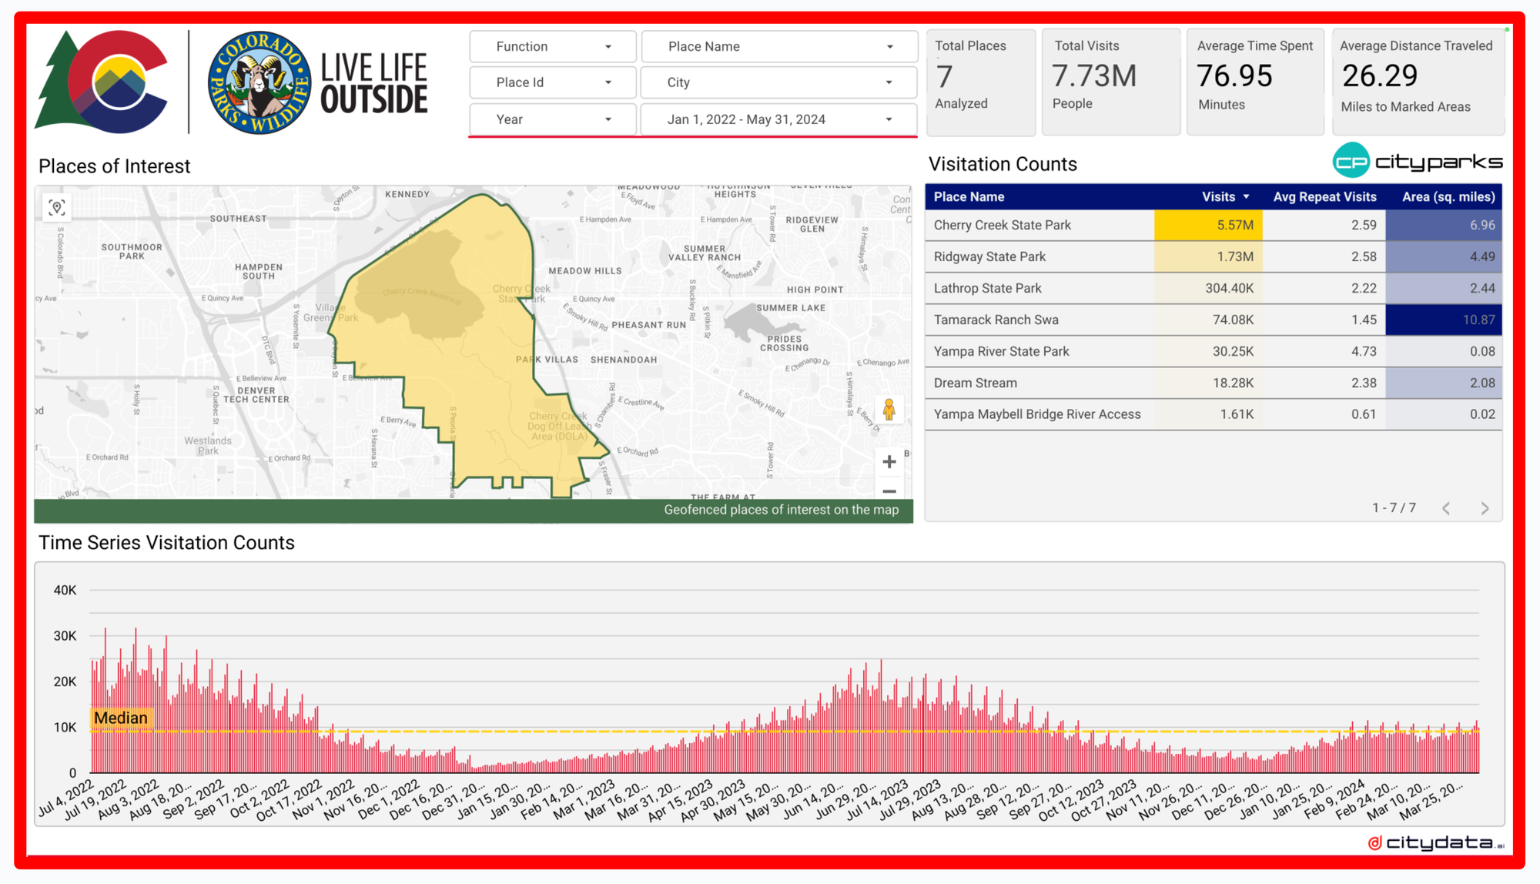The width and height of the screenshot is (1540, 884).
Task: Click the cityparks logo icon
Action: point(1351,161)
